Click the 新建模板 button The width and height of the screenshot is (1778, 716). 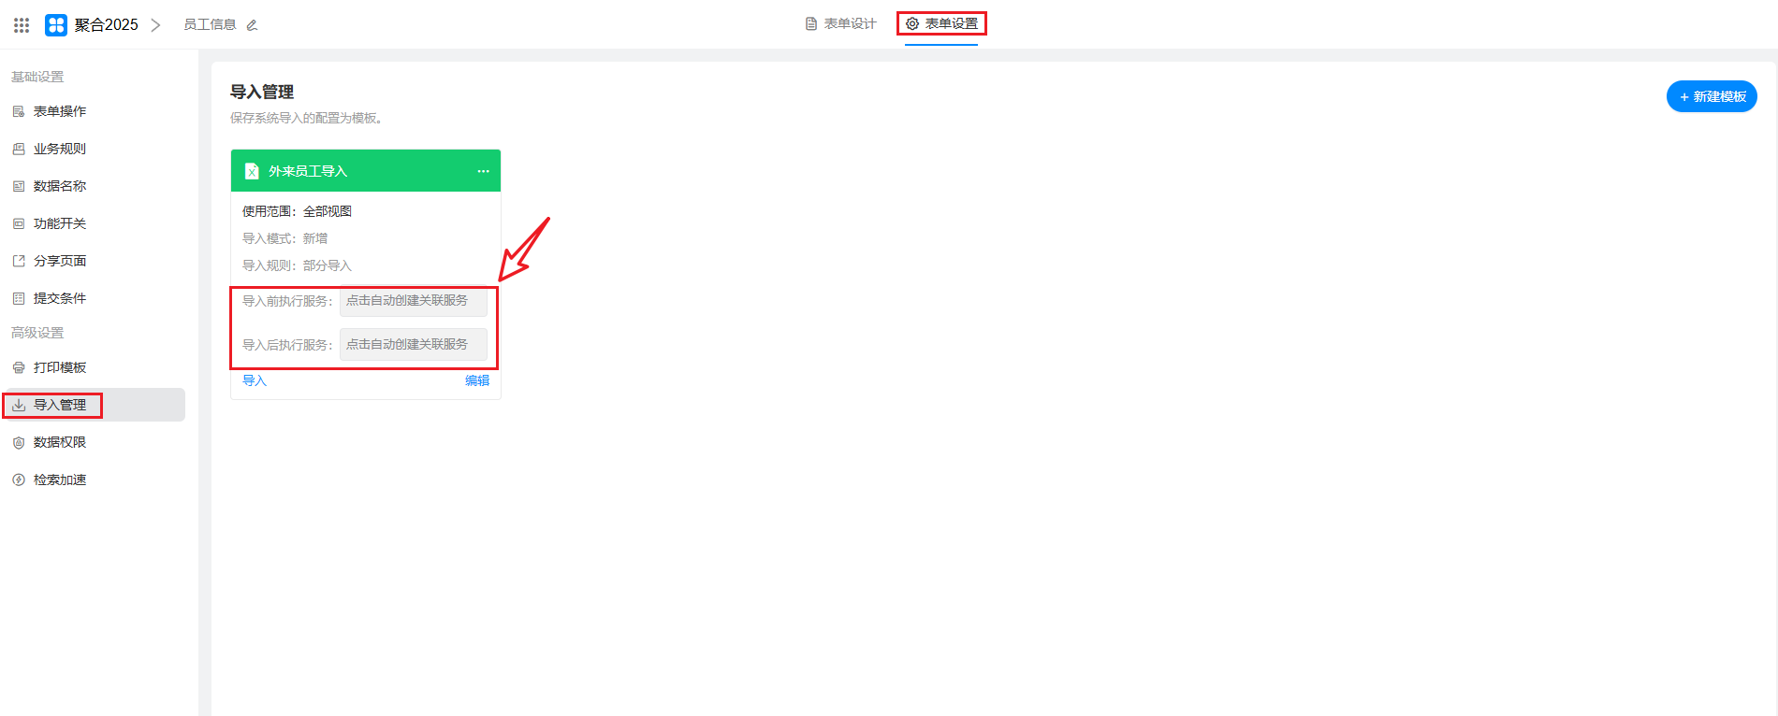click(1712, 96)
